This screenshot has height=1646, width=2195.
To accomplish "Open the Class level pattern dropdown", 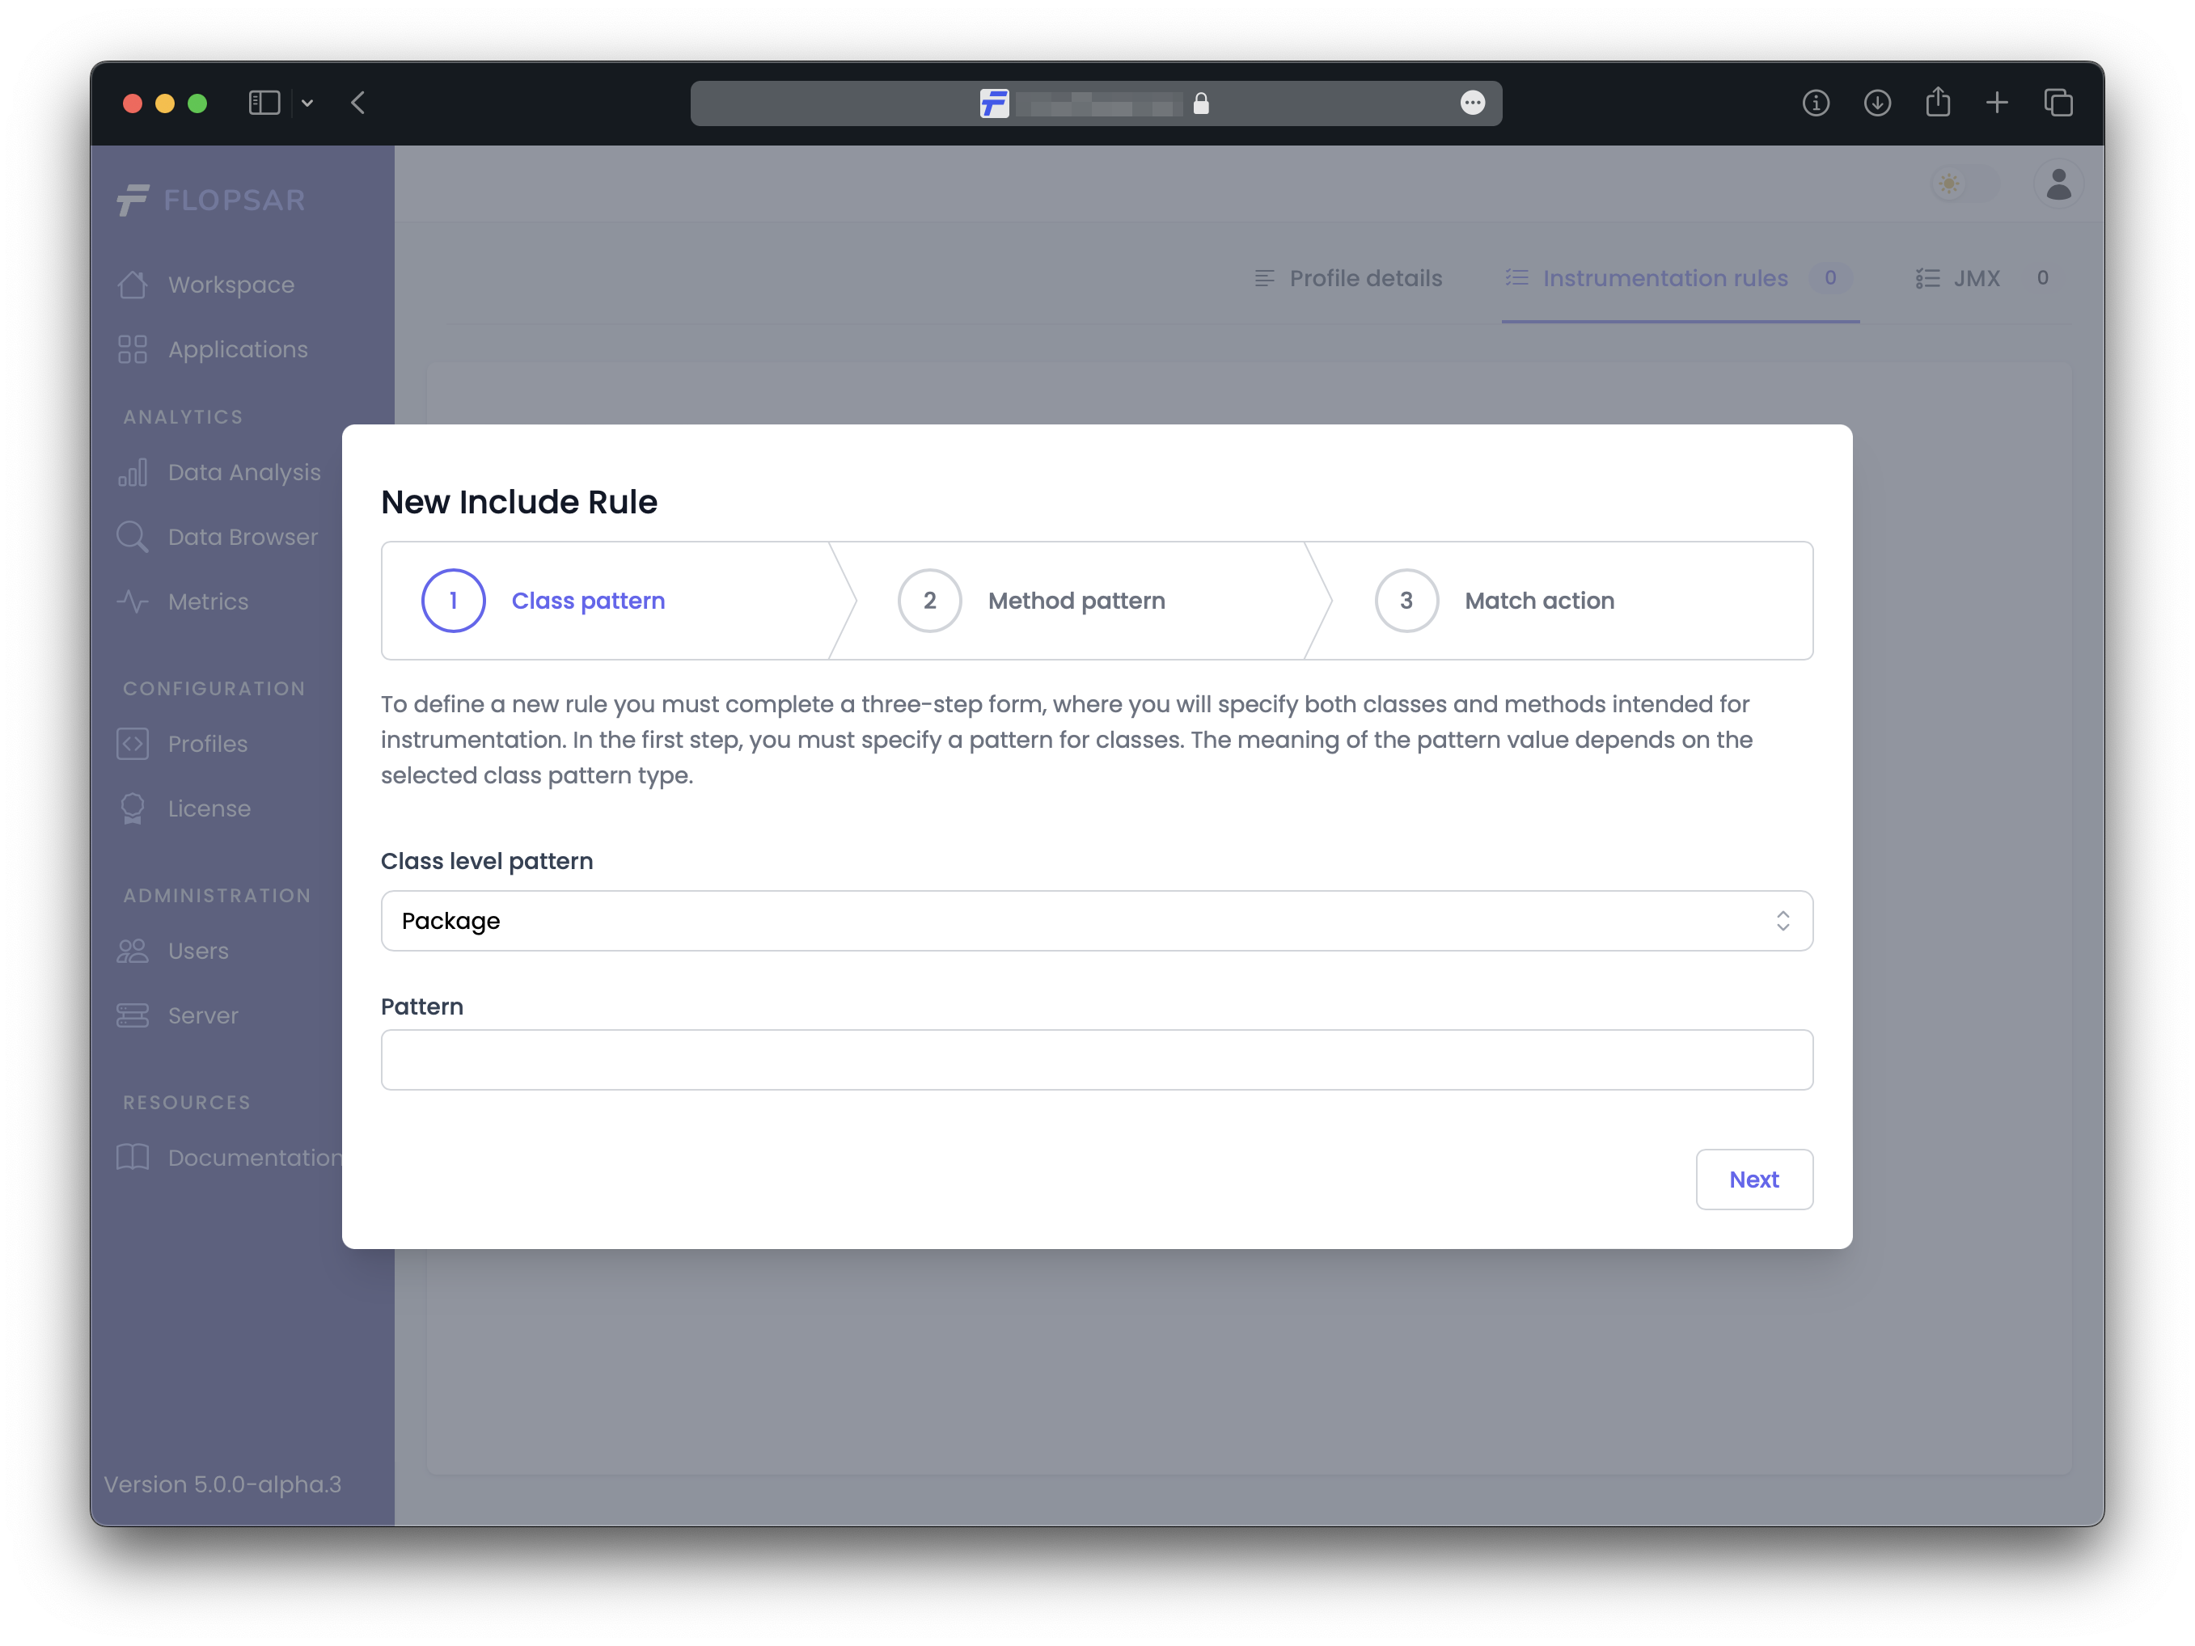I will (1097, 921).
